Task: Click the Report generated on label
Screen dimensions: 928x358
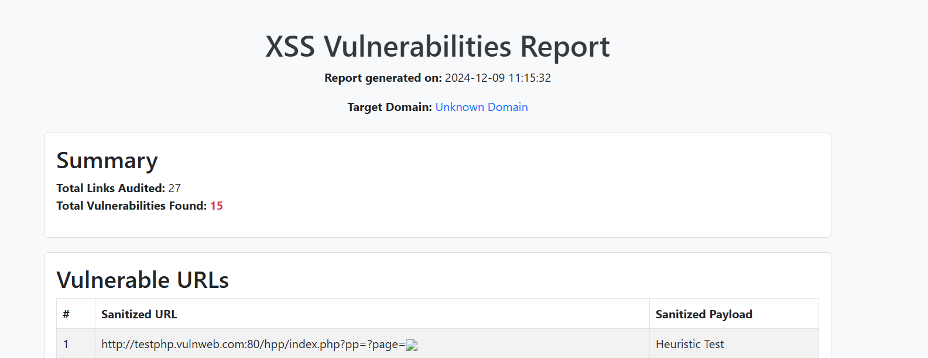Action: pos(383,78)
